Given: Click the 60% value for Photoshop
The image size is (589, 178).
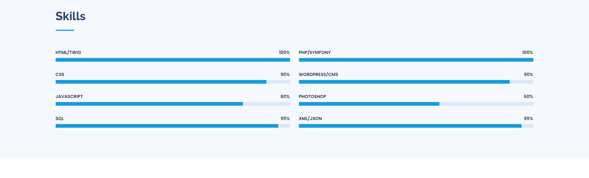Looking at the screenshot, I should pos(528,97).
